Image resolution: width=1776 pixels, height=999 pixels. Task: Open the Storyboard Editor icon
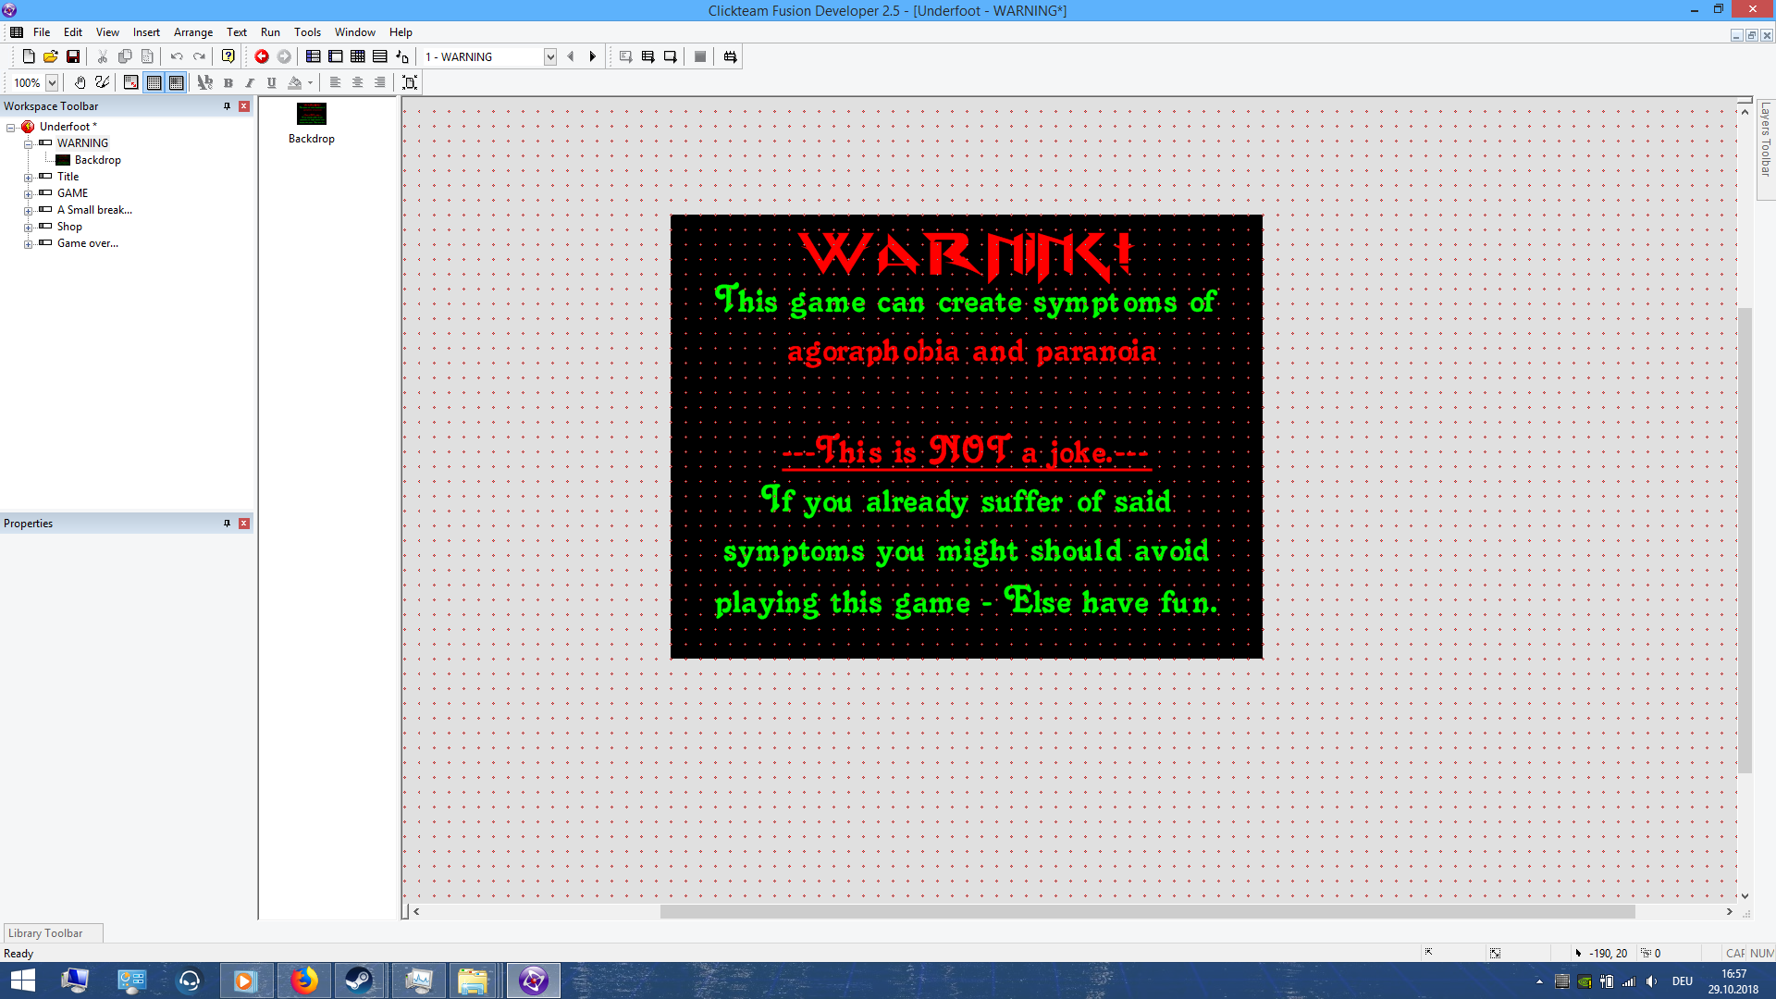pos(314,57)
